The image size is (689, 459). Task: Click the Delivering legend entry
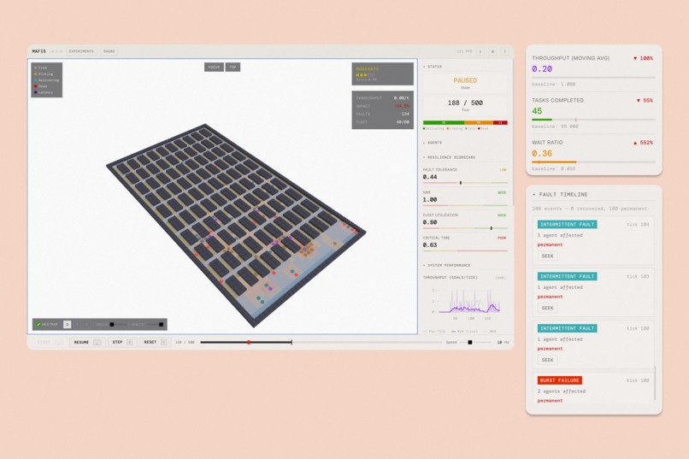coord(46,80)
